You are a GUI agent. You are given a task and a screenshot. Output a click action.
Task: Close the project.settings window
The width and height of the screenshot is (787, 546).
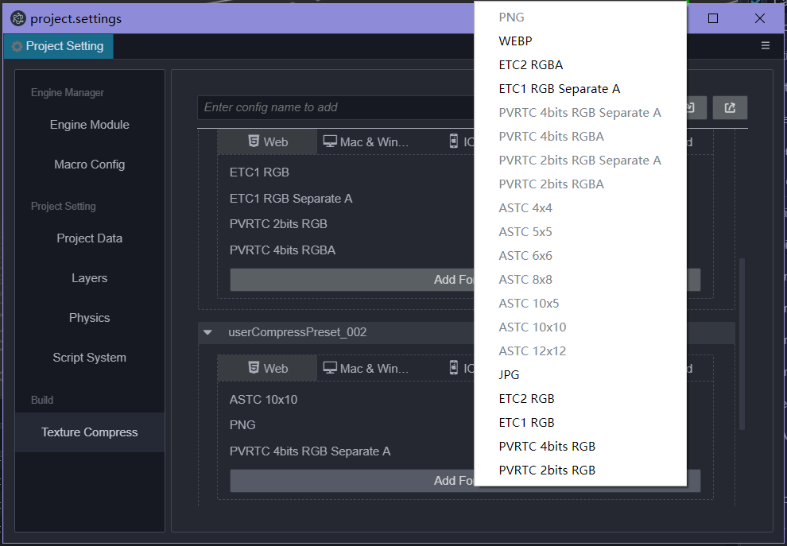tap(759, 18)
